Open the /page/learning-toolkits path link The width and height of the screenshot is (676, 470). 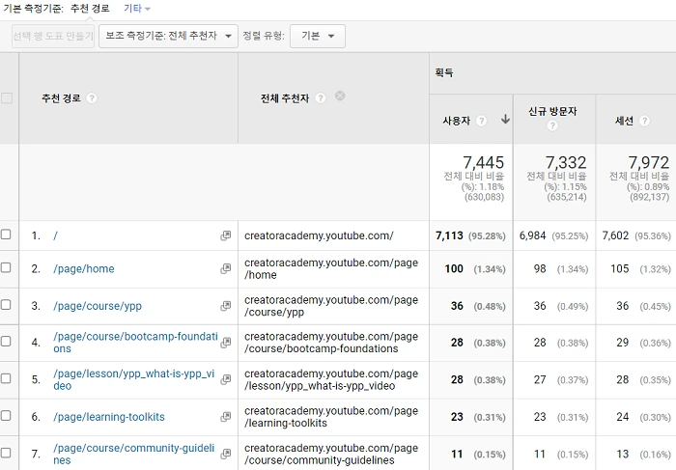pyautogui.click(x=108, y=417)
